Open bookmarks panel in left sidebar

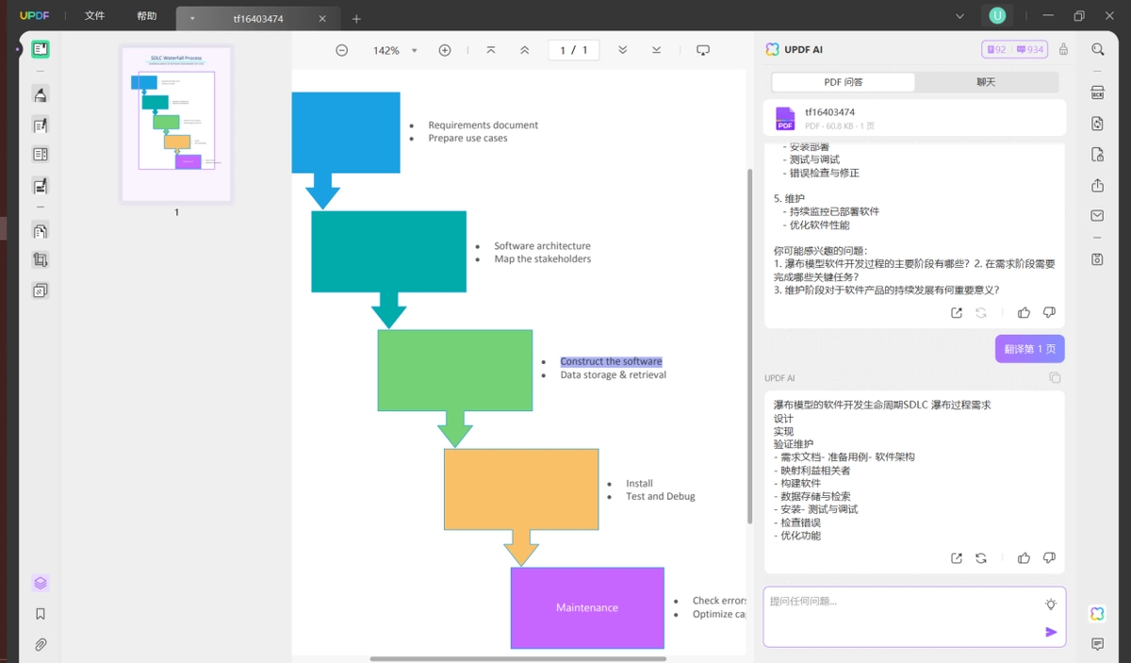tap(40, 614)
